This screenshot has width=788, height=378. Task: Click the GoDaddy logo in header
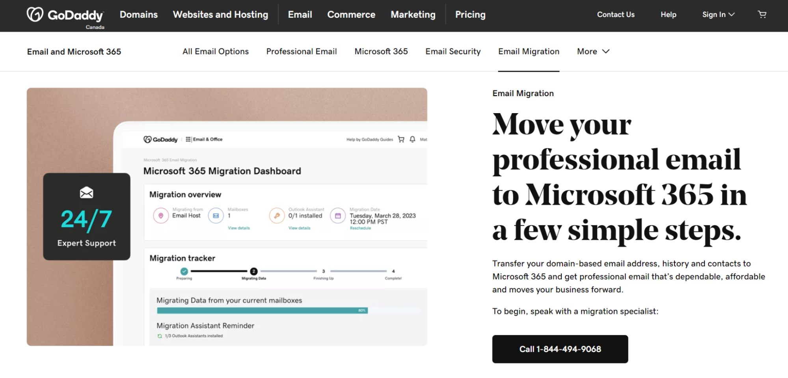[65, 15]
